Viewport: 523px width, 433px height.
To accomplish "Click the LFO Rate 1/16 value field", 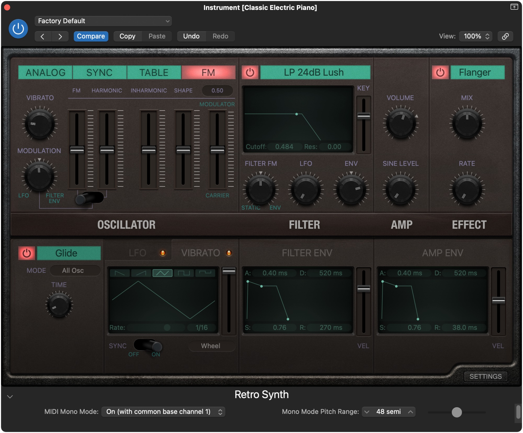I will coord(202,327).
